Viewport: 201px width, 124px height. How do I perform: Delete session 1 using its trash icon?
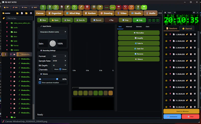(x=195, y=34)
